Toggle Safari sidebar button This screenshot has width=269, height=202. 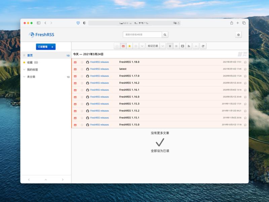[x=39, y=23]
